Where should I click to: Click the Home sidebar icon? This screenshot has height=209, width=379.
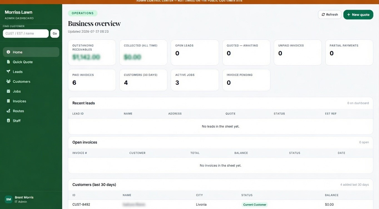[8, 52]
